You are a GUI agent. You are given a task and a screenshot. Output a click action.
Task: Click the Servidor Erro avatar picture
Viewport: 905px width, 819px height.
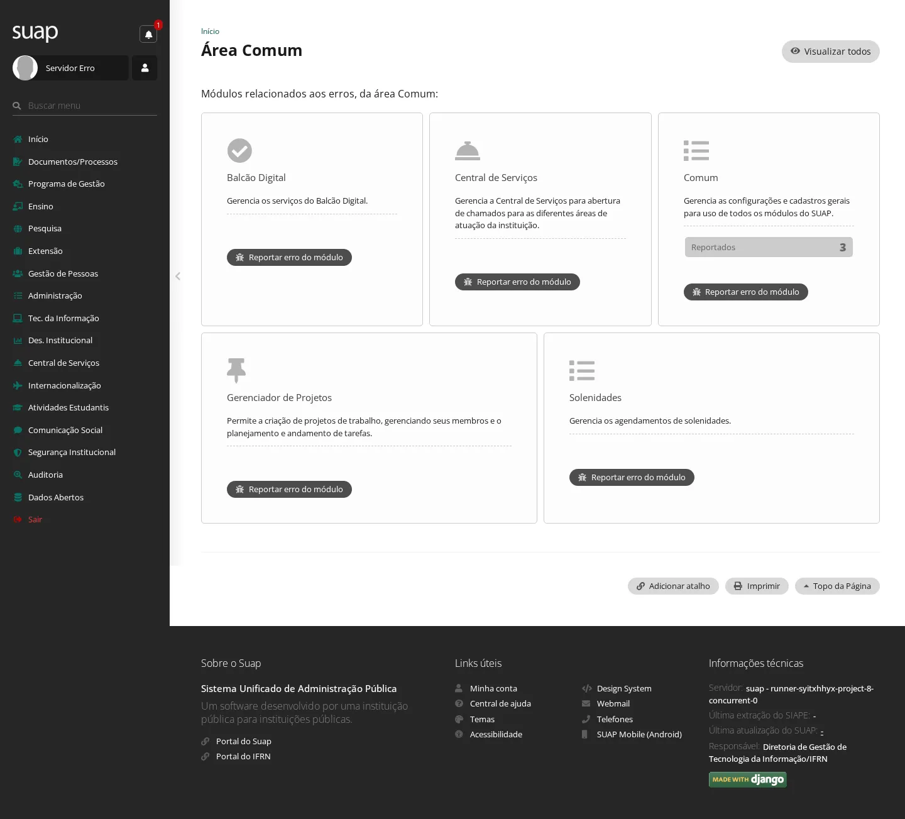[x=25, y=68]
